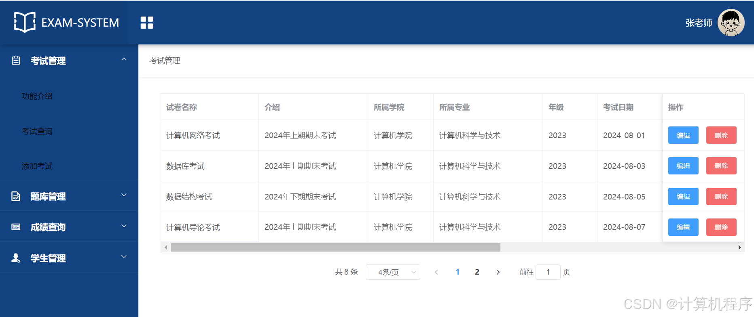
Task: Click the 考试管理 calendar icon in sidebar
Action: (x=16, y=61)
